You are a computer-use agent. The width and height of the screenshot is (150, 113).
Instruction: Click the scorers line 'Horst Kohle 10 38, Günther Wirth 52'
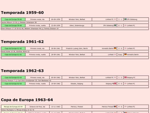[75, 52]
